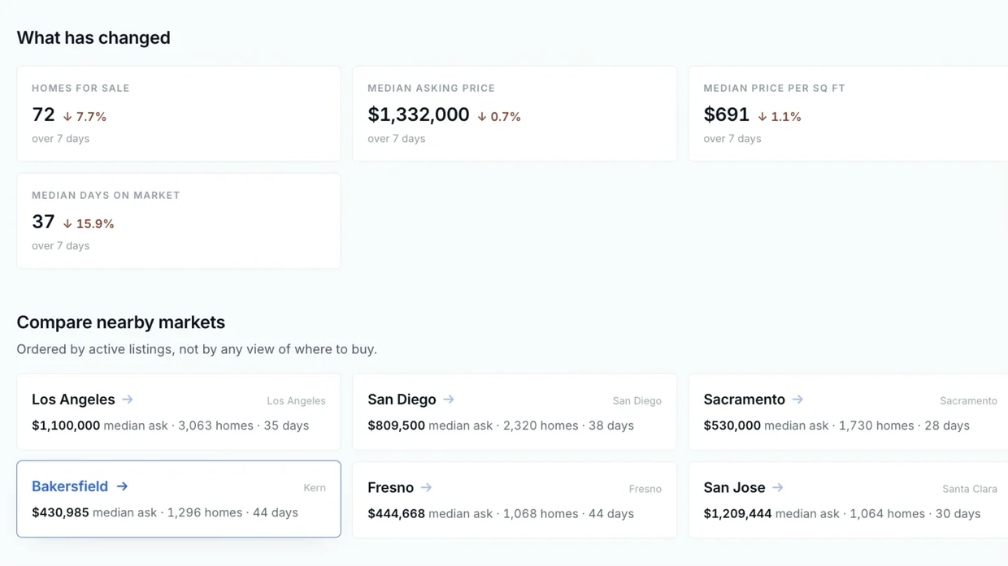The image size is (1008, 566).
Task: Click the county label on the Fresno card
Action: pos(645,489)
